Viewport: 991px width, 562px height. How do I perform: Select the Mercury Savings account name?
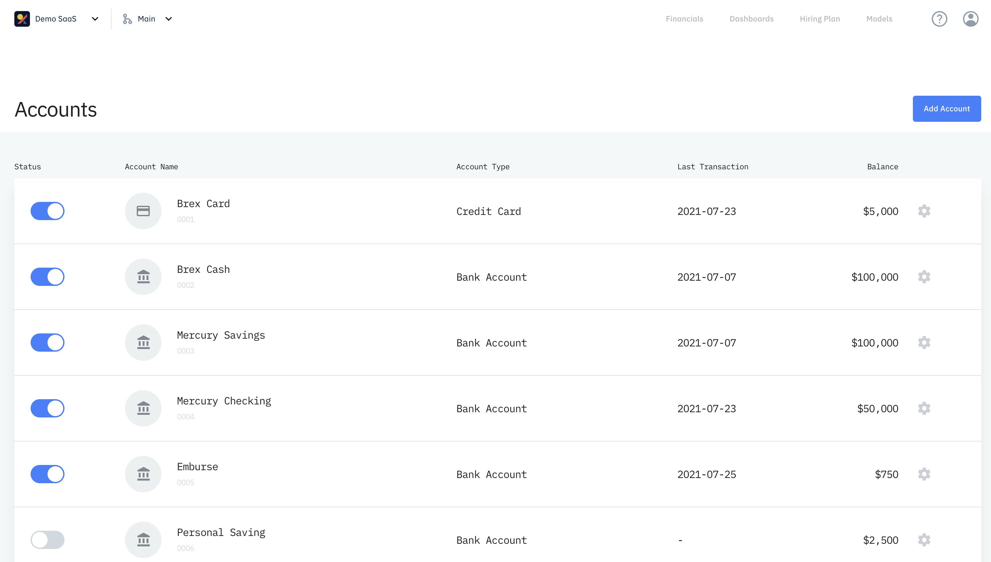221,335
